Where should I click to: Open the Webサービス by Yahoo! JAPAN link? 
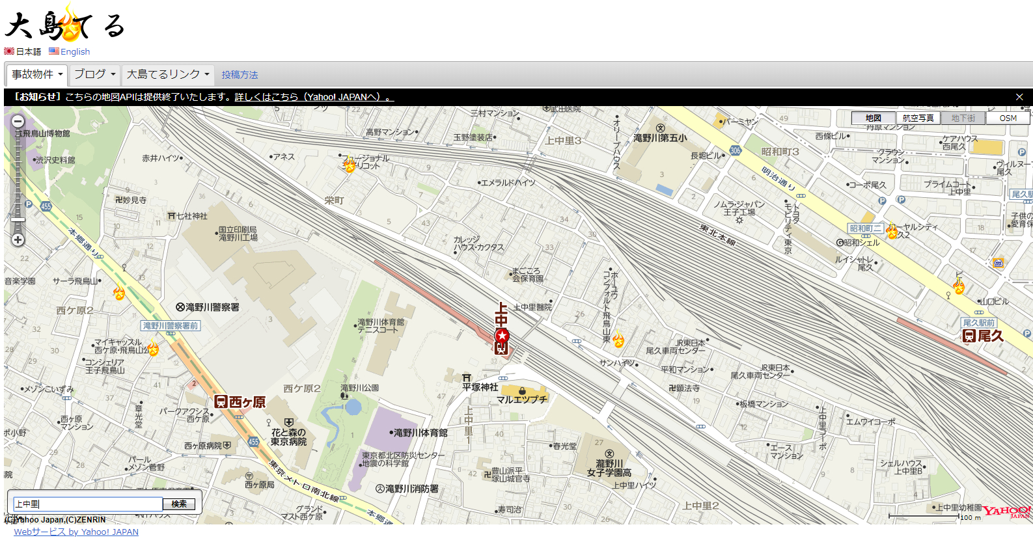[x=76, y=532]
